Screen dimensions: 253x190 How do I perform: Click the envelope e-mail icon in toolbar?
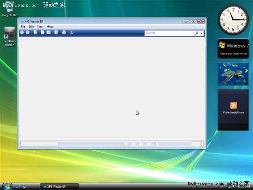pos(49,32)
